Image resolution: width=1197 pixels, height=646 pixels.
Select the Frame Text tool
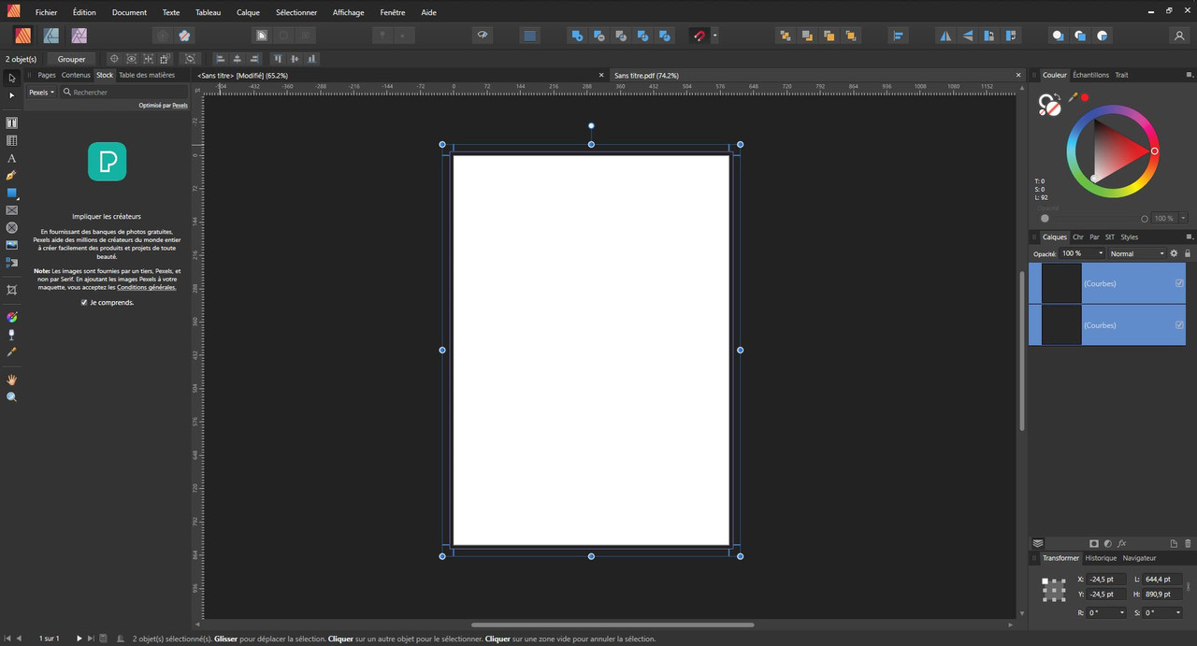coord(12,122)
